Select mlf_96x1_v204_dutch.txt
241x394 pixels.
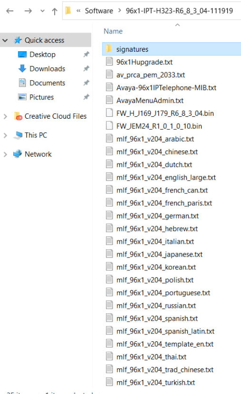coord(154,164)
